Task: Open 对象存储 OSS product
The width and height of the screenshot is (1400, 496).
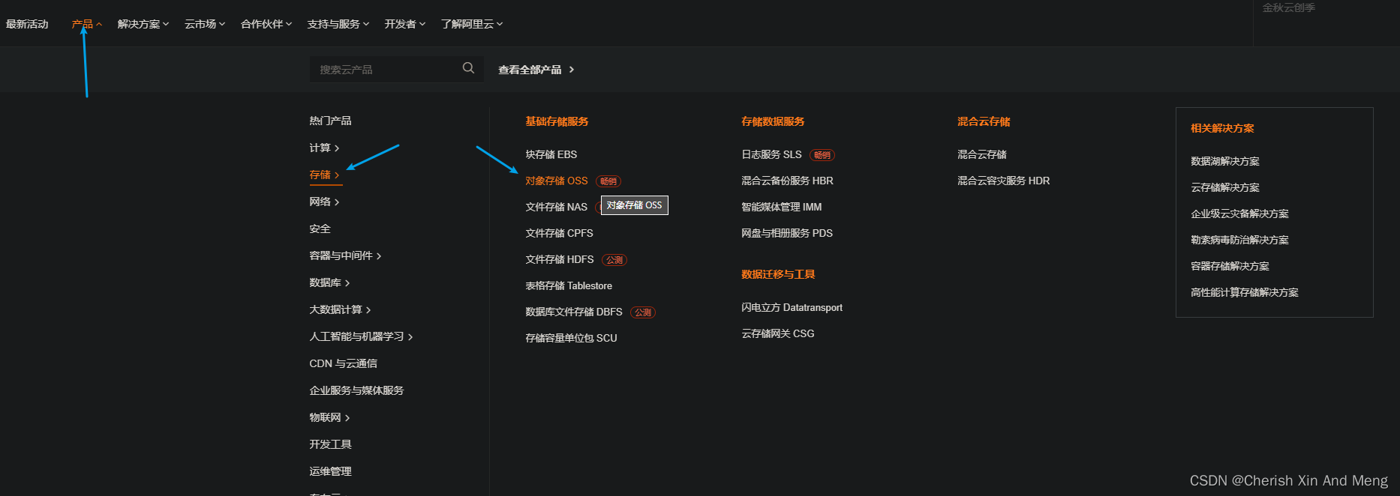Action: coord(556,181)
